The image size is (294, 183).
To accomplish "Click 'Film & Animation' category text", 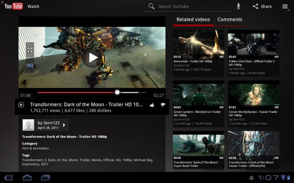I will [x=35, y=148].
